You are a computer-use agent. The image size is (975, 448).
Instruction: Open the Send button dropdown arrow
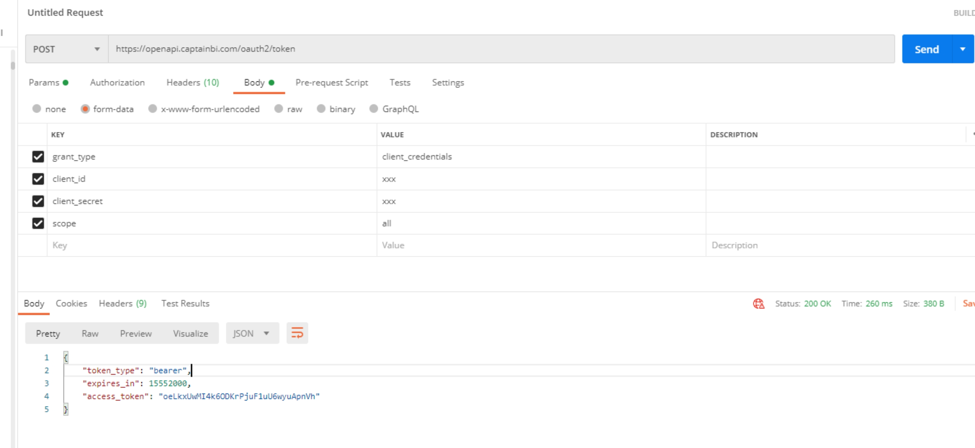(963, 49)
